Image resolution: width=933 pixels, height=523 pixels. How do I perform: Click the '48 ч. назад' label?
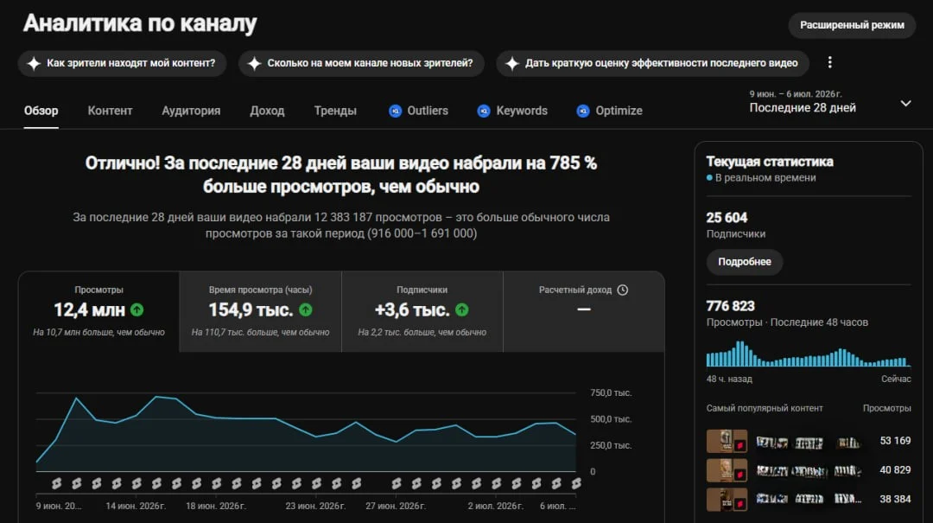pos(729,379)
